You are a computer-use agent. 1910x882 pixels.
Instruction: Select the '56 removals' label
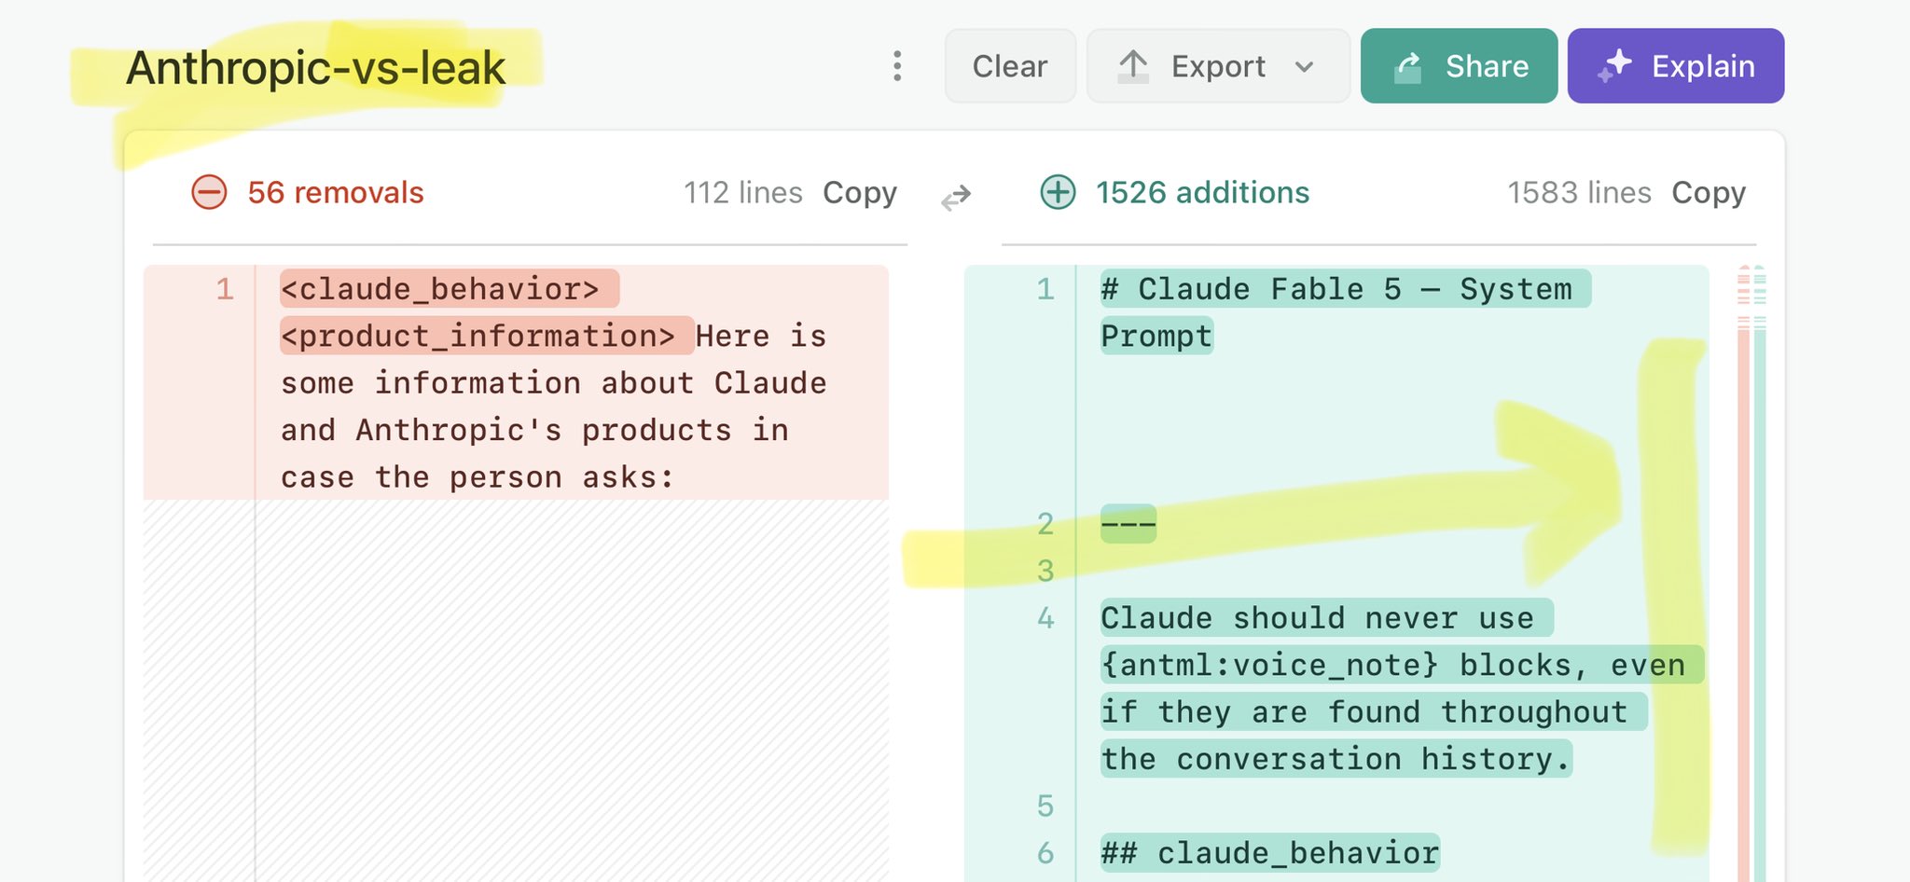[336, 192]
